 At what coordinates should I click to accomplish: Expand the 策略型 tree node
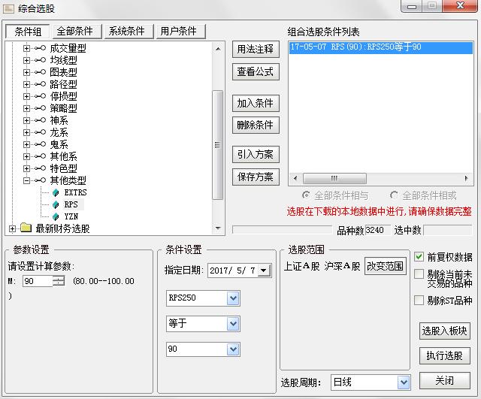[27, 108]
